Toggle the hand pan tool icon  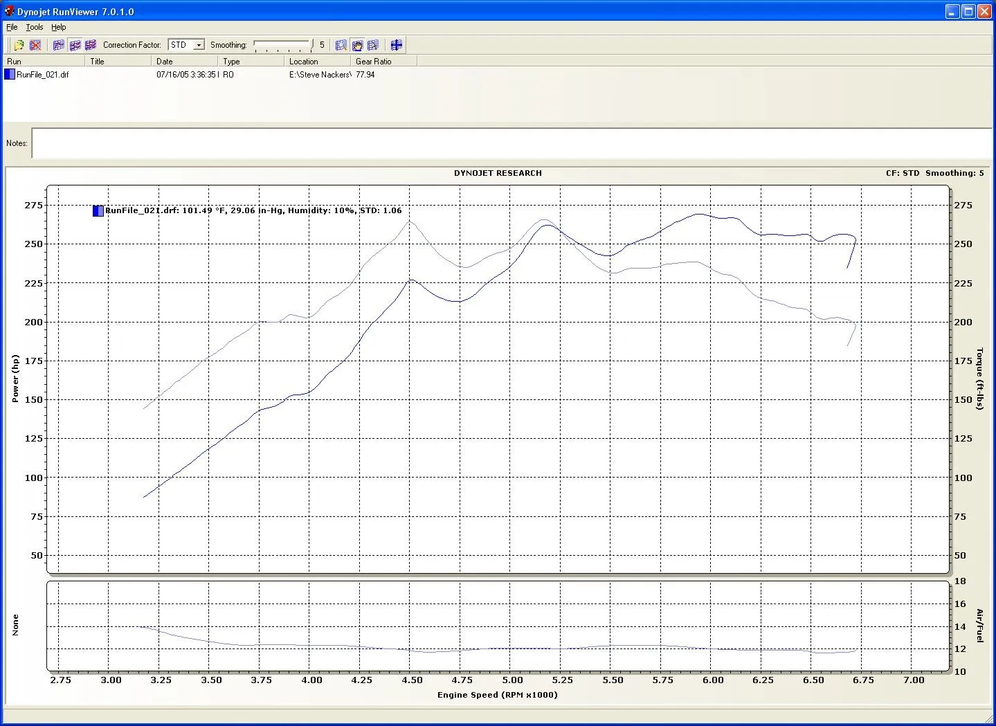pos(357,45)
